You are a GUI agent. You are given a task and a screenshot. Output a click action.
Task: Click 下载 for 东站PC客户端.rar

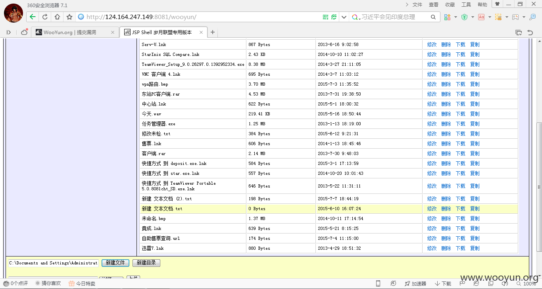coord(460,94)
